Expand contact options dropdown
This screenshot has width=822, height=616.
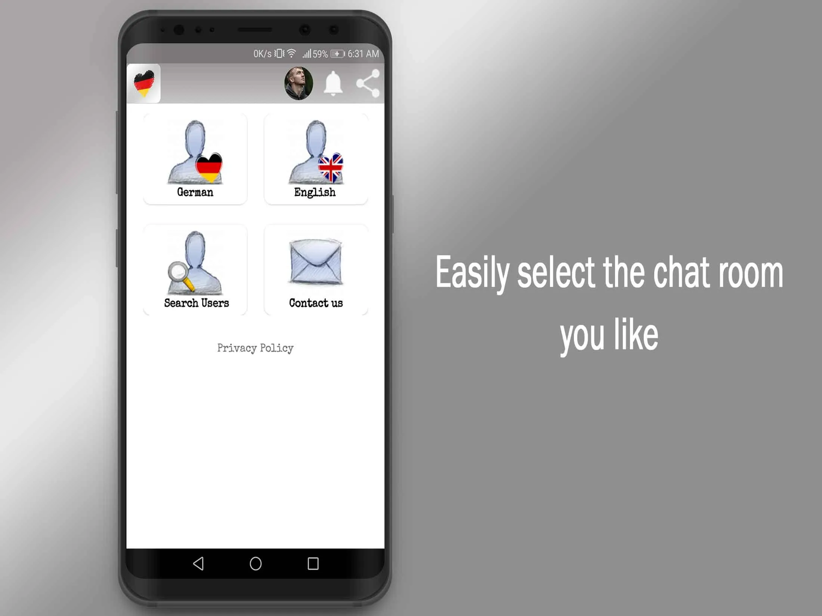[x=315, y=268]
